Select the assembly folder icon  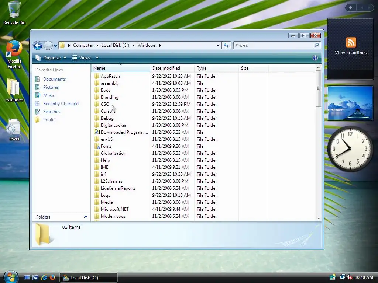97,83
